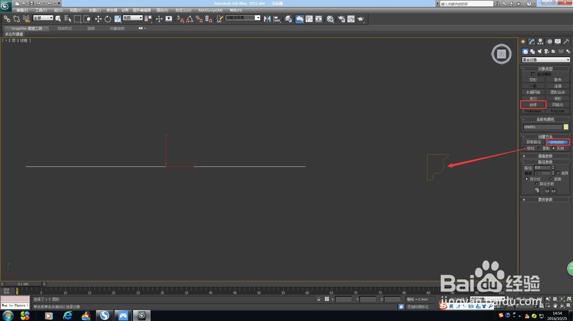Toggle Graphite Modeling Tools ribbon icon
The width and height of the screenshot is (573, 321).
click(299, 19)
